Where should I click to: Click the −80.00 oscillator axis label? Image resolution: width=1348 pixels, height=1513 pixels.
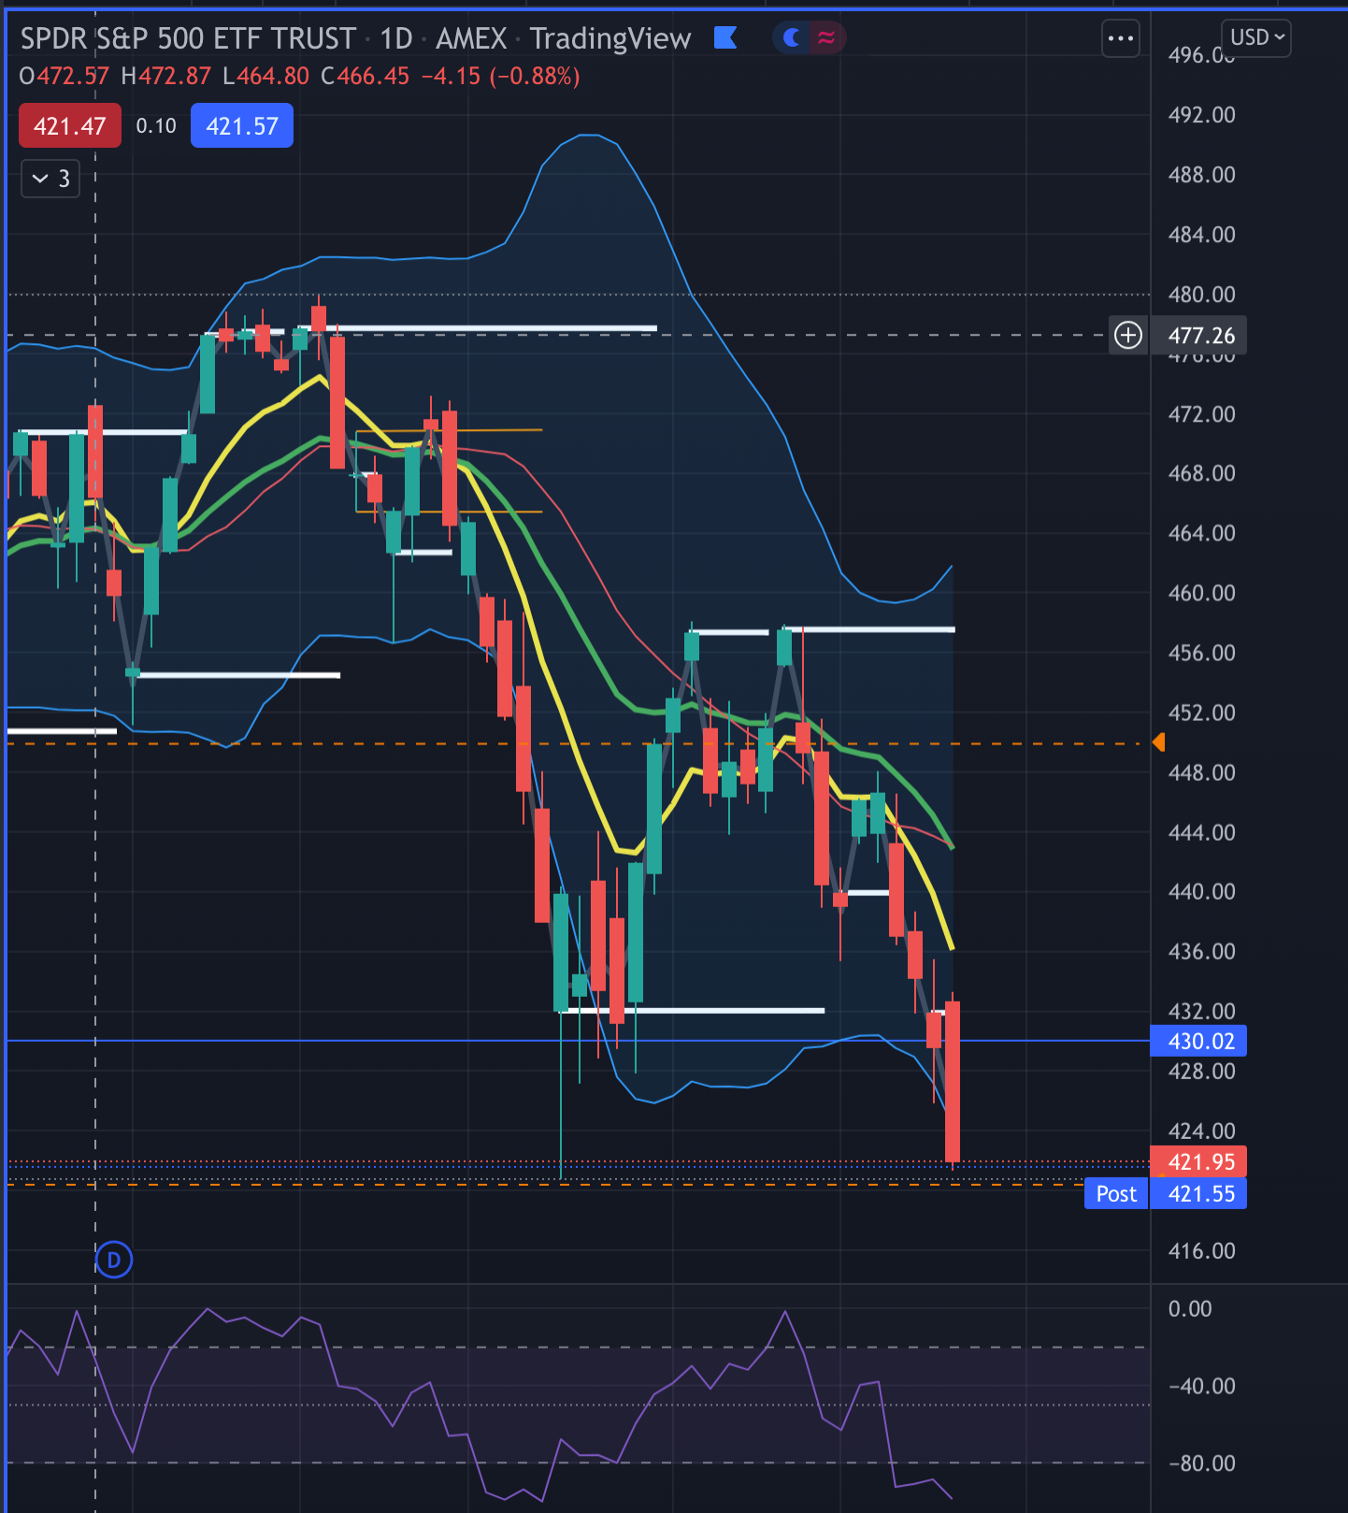(x=1201, y=1463)
